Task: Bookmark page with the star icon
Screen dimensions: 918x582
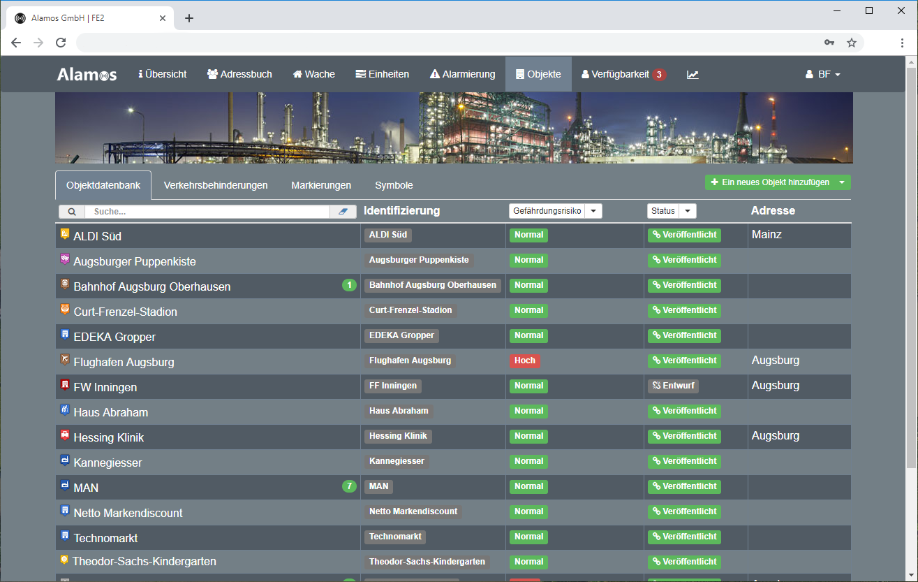Action: tap(852, 43)
